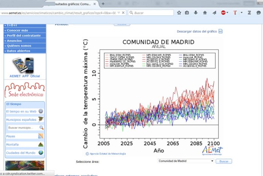Click the bookmark star icon in browser toolbar
Viewport: 263px width, 176px height.
(179, 12)
